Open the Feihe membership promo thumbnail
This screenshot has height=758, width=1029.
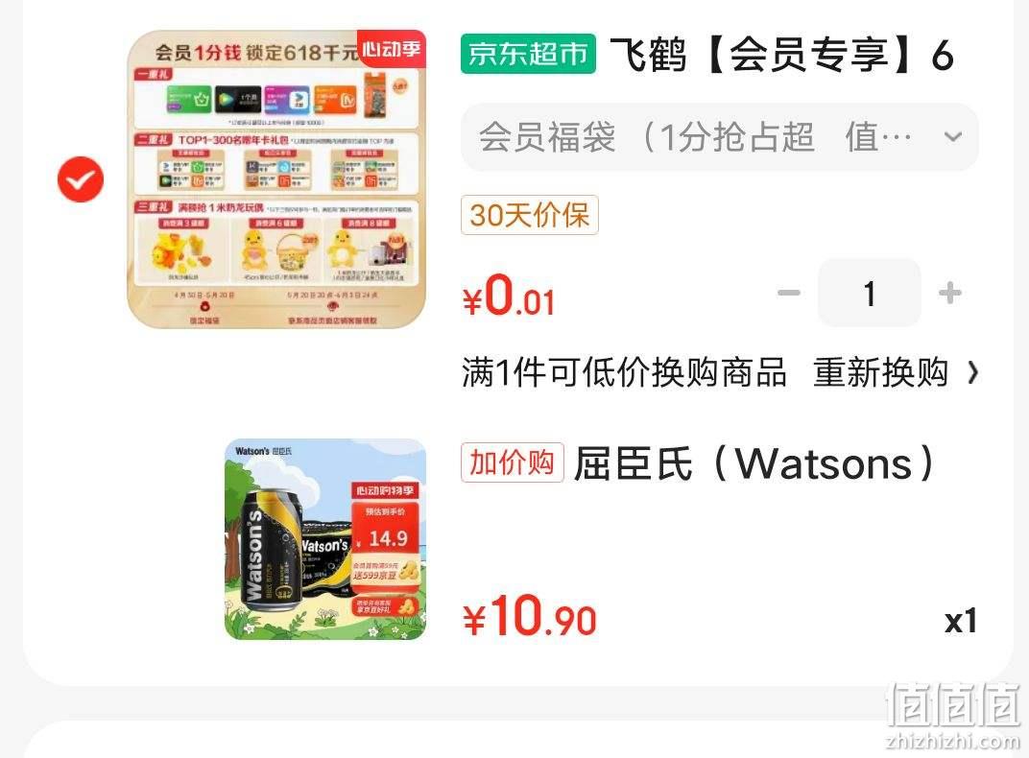click(276, 179)
